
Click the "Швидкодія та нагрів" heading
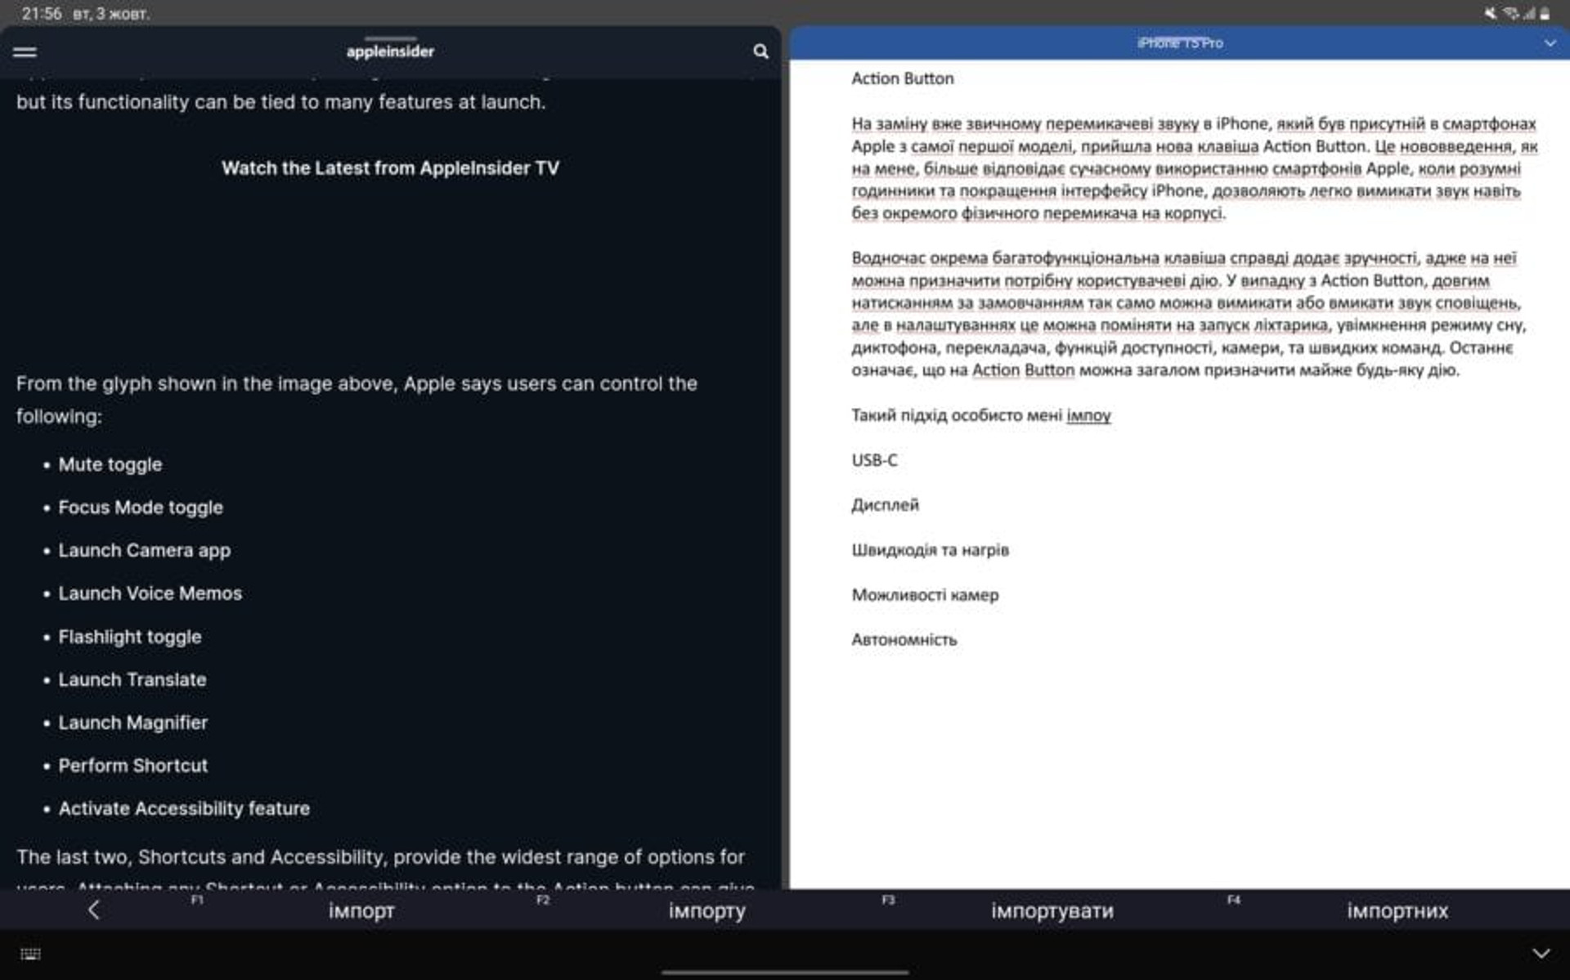click(x=930, y=550)
